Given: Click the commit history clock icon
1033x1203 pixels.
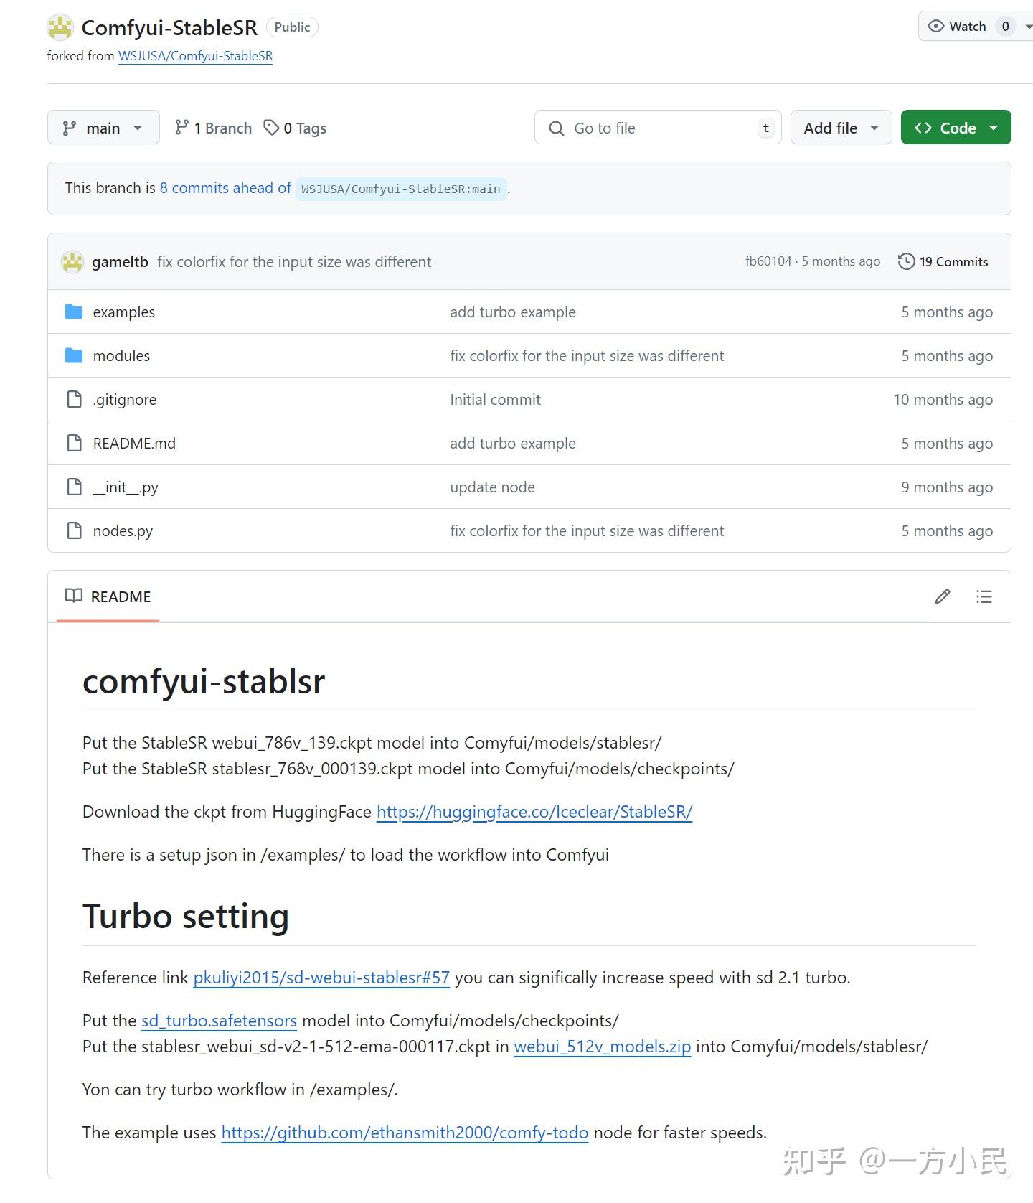Looking at the screenshot, I should (x=906, y=261).
